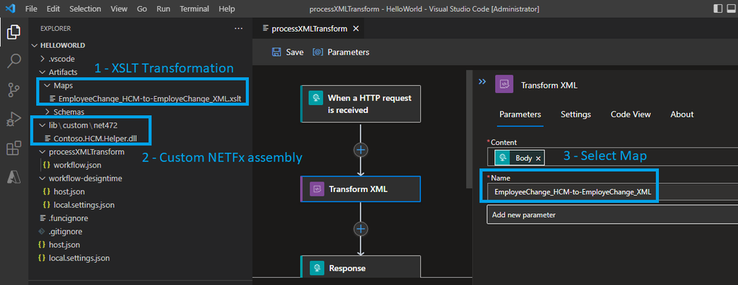Click the Save button label
Viewport: 738px width, 285px height.
(x=295, y=52)
